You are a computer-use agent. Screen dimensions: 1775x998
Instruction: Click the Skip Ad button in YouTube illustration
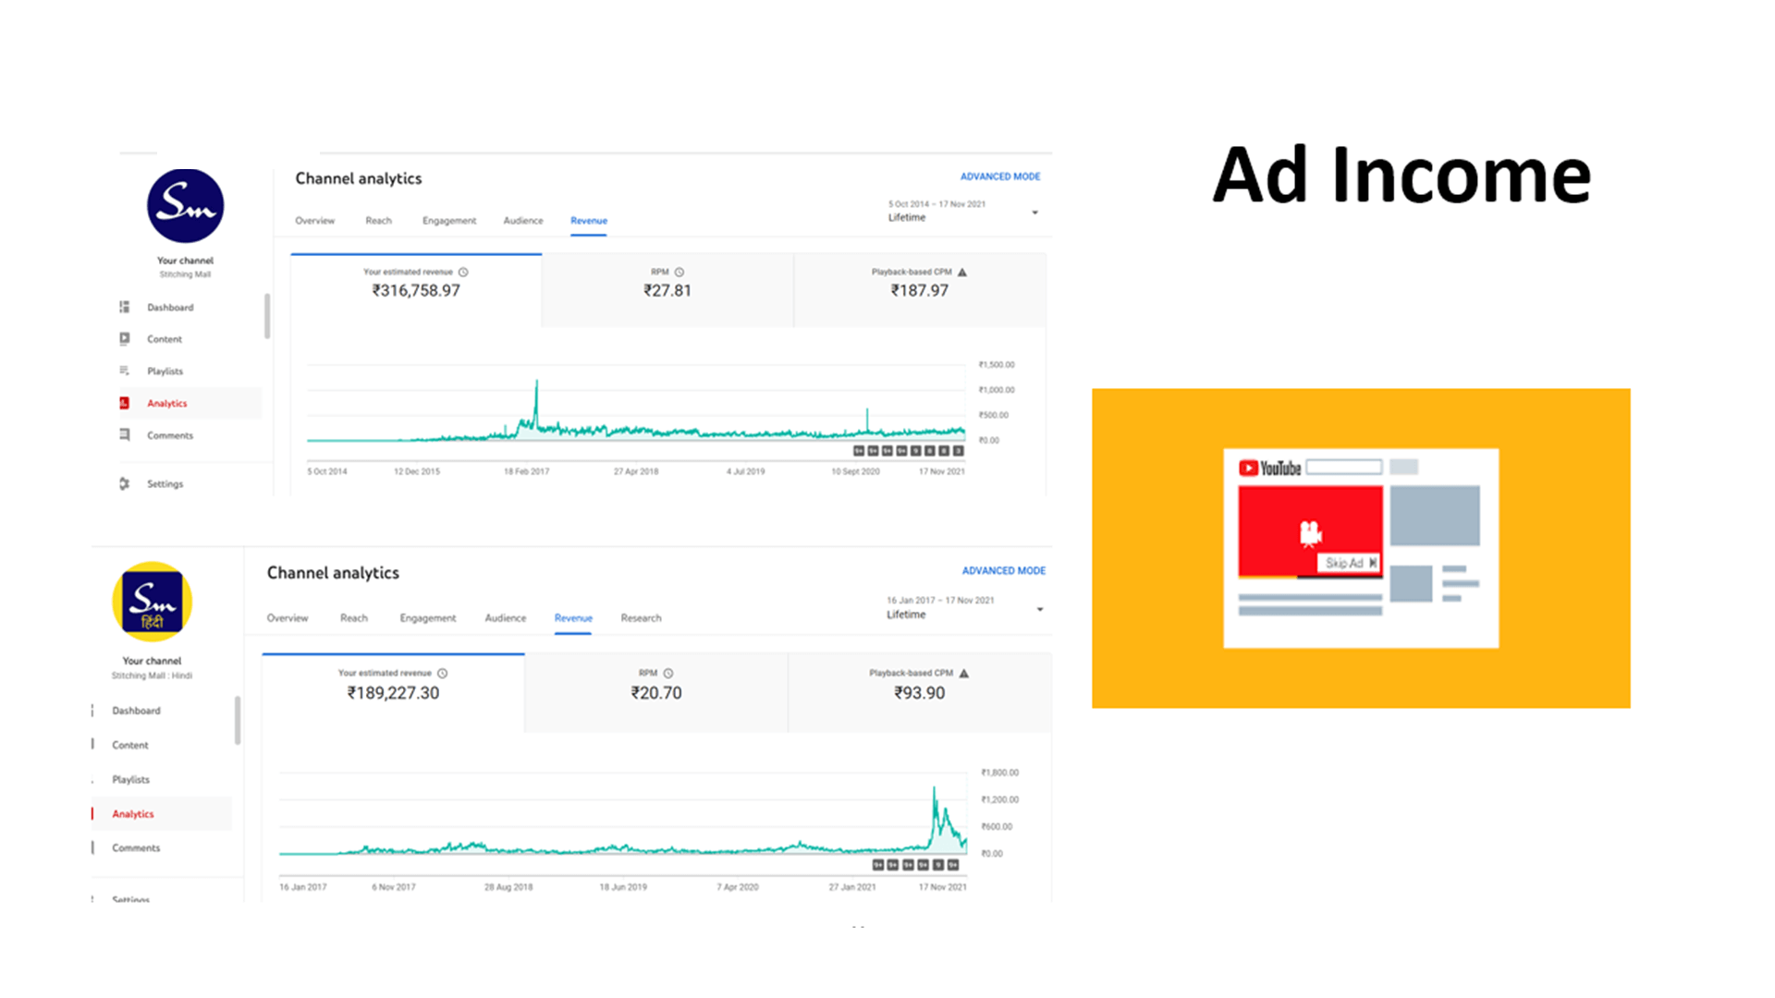[x=1350, y=563]
